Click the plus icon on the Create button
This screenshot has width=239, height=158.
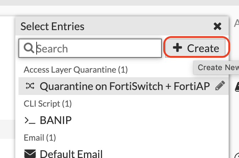[x=177, y=47]
